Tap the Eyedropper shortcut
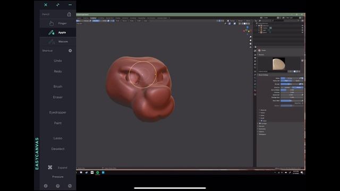The height and width of the screenshot is (191, 340). (x=58, y=112)
